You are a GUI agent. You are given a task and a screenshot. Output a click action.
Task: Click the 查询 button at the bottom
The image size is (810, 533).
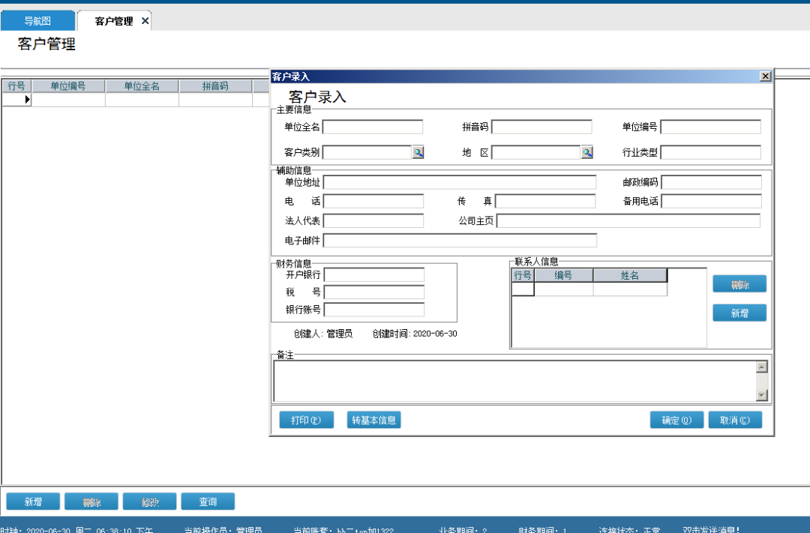(x=208, y=502)
